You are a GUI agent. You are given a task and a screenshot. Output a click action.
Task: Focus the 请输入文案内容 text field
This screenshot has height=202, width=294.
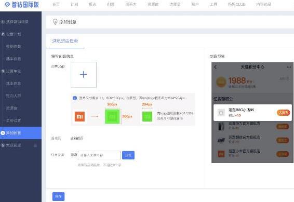click(99, 155)
